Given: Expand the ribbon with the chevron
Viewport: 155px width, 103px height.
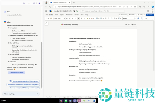Looking at the screenshot, I should pos(152,19).
